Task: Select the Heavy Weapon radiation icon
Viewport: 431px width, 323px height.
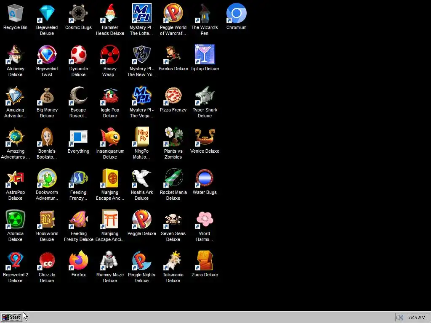Action: coord(110,54)
